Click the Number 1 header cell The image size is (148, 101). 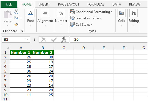click(x=21, y=52)
